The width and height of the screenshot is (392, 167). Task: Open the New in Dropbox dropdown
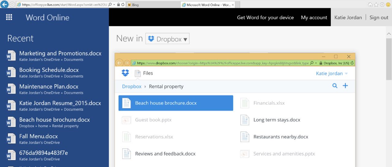pyautogui.click(x=168, y=39)
